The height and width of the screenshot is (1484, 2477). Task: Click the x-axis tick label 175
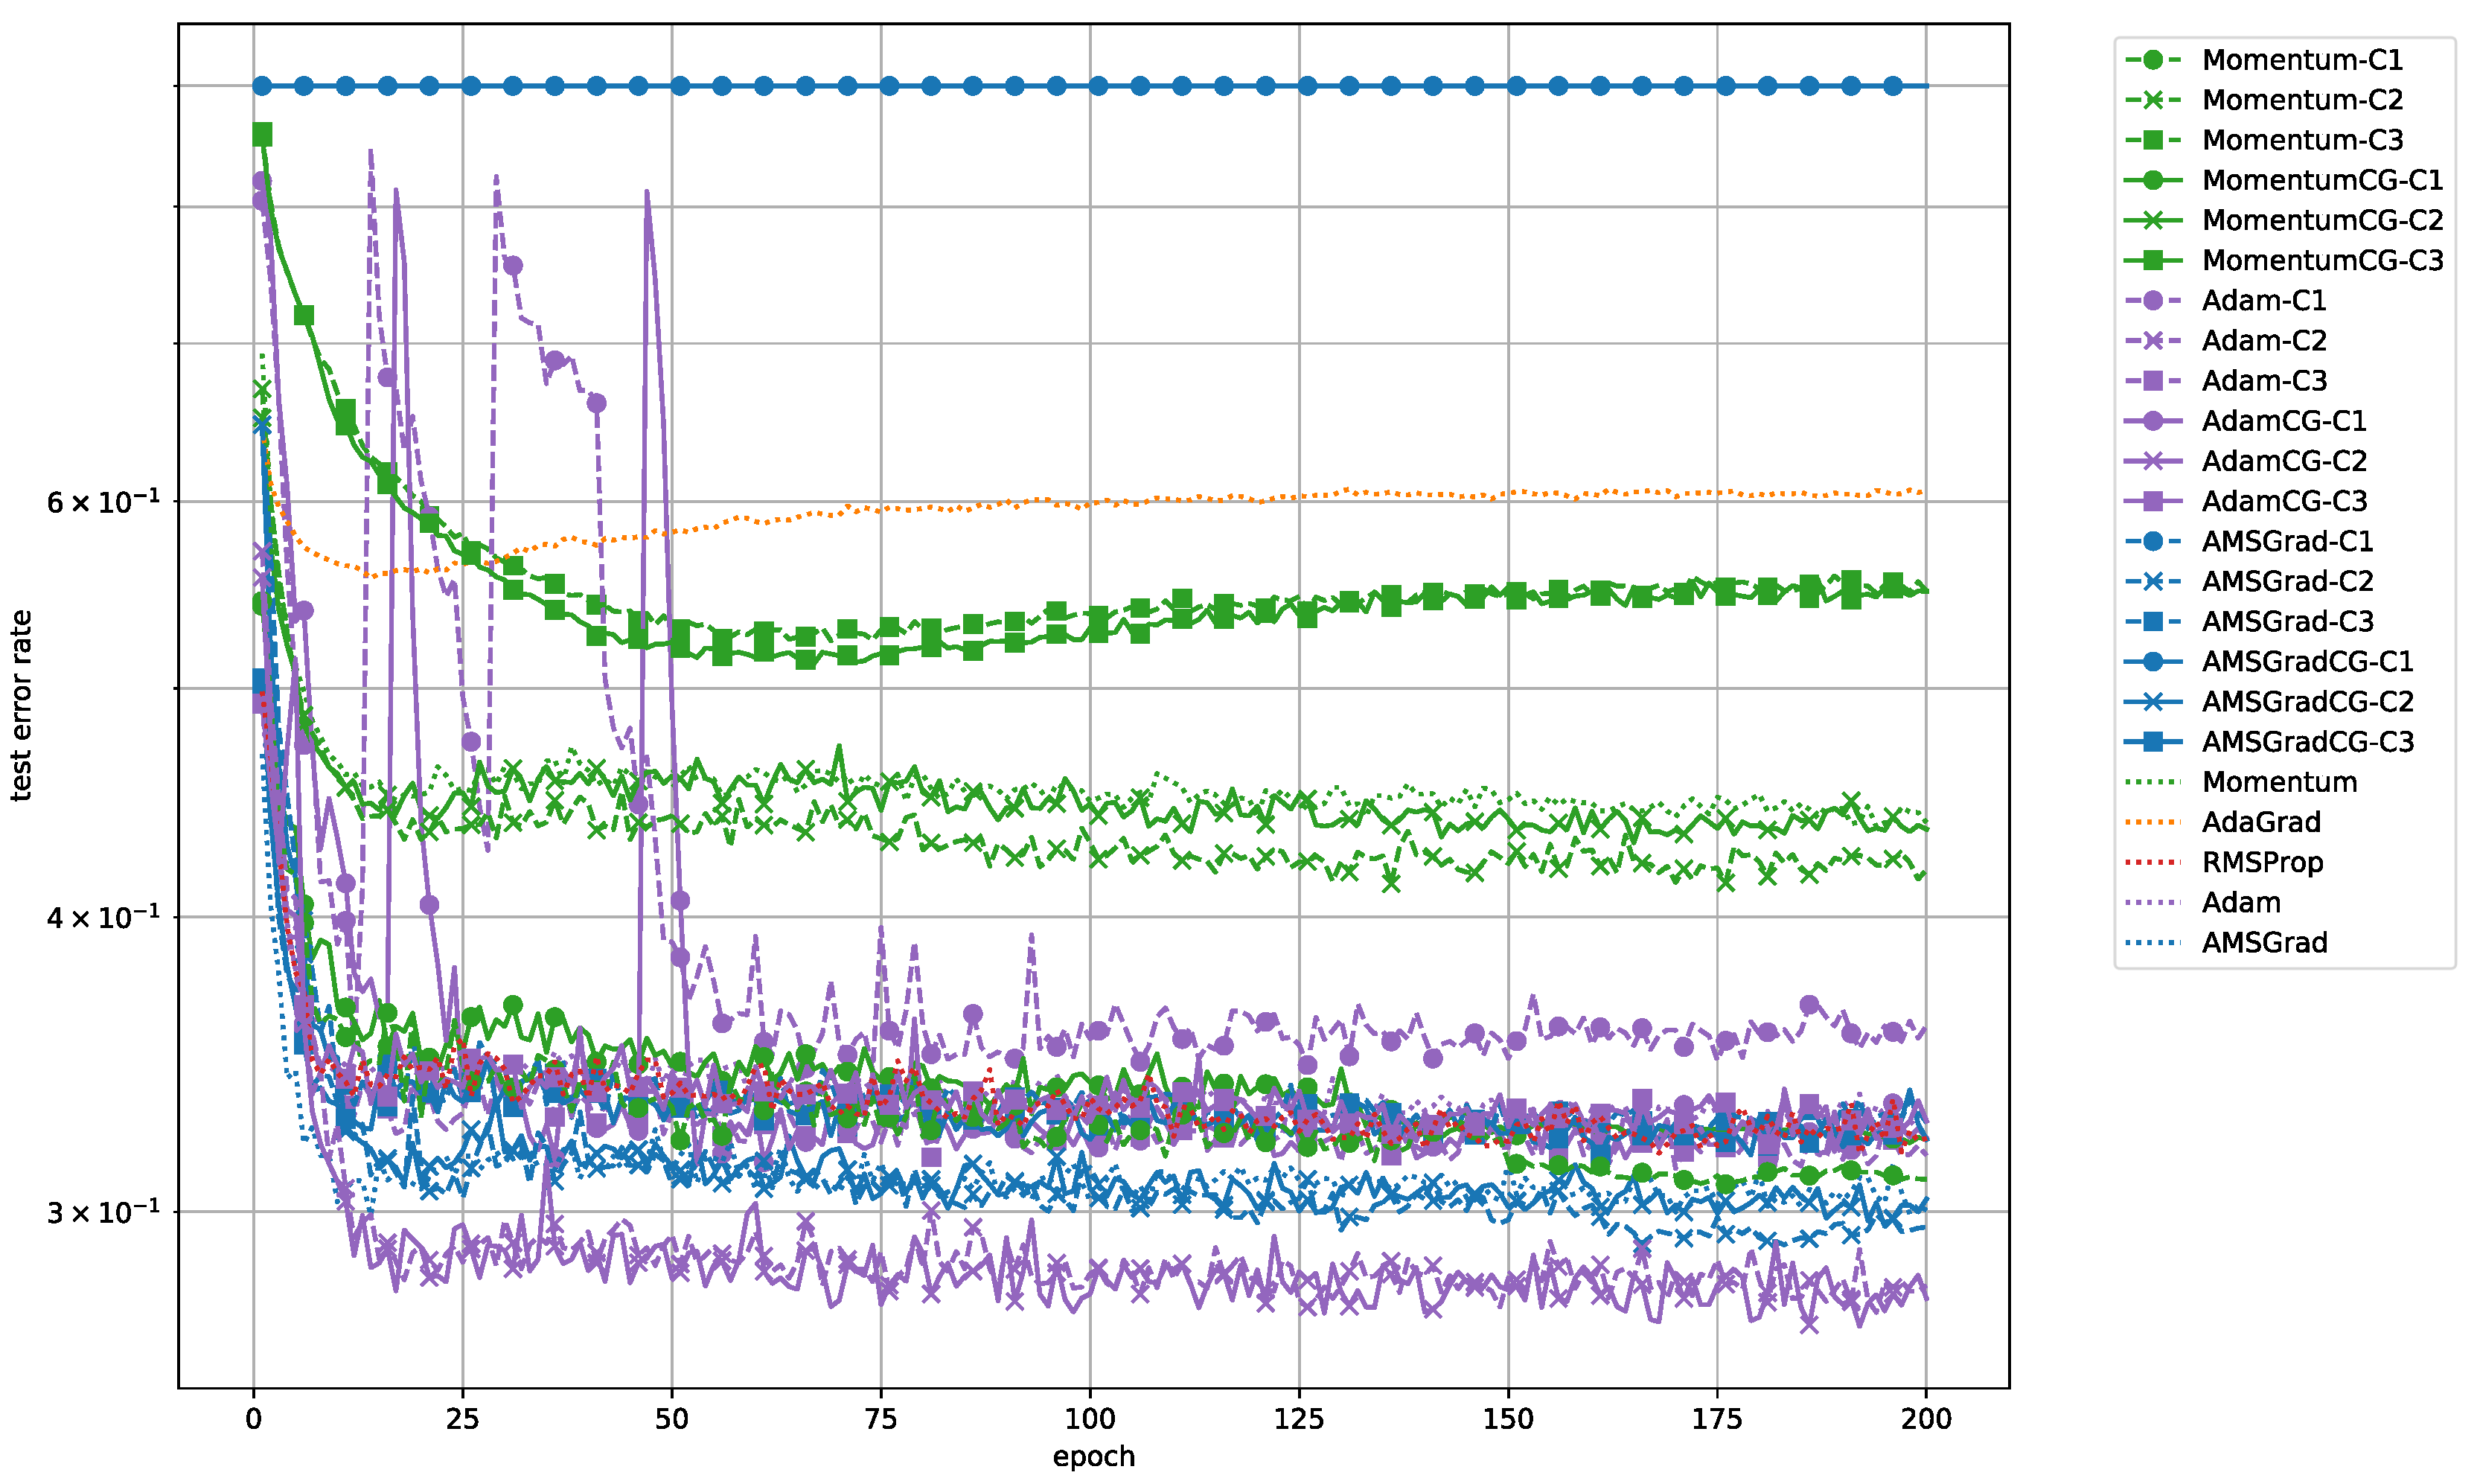[1716, 1419]
